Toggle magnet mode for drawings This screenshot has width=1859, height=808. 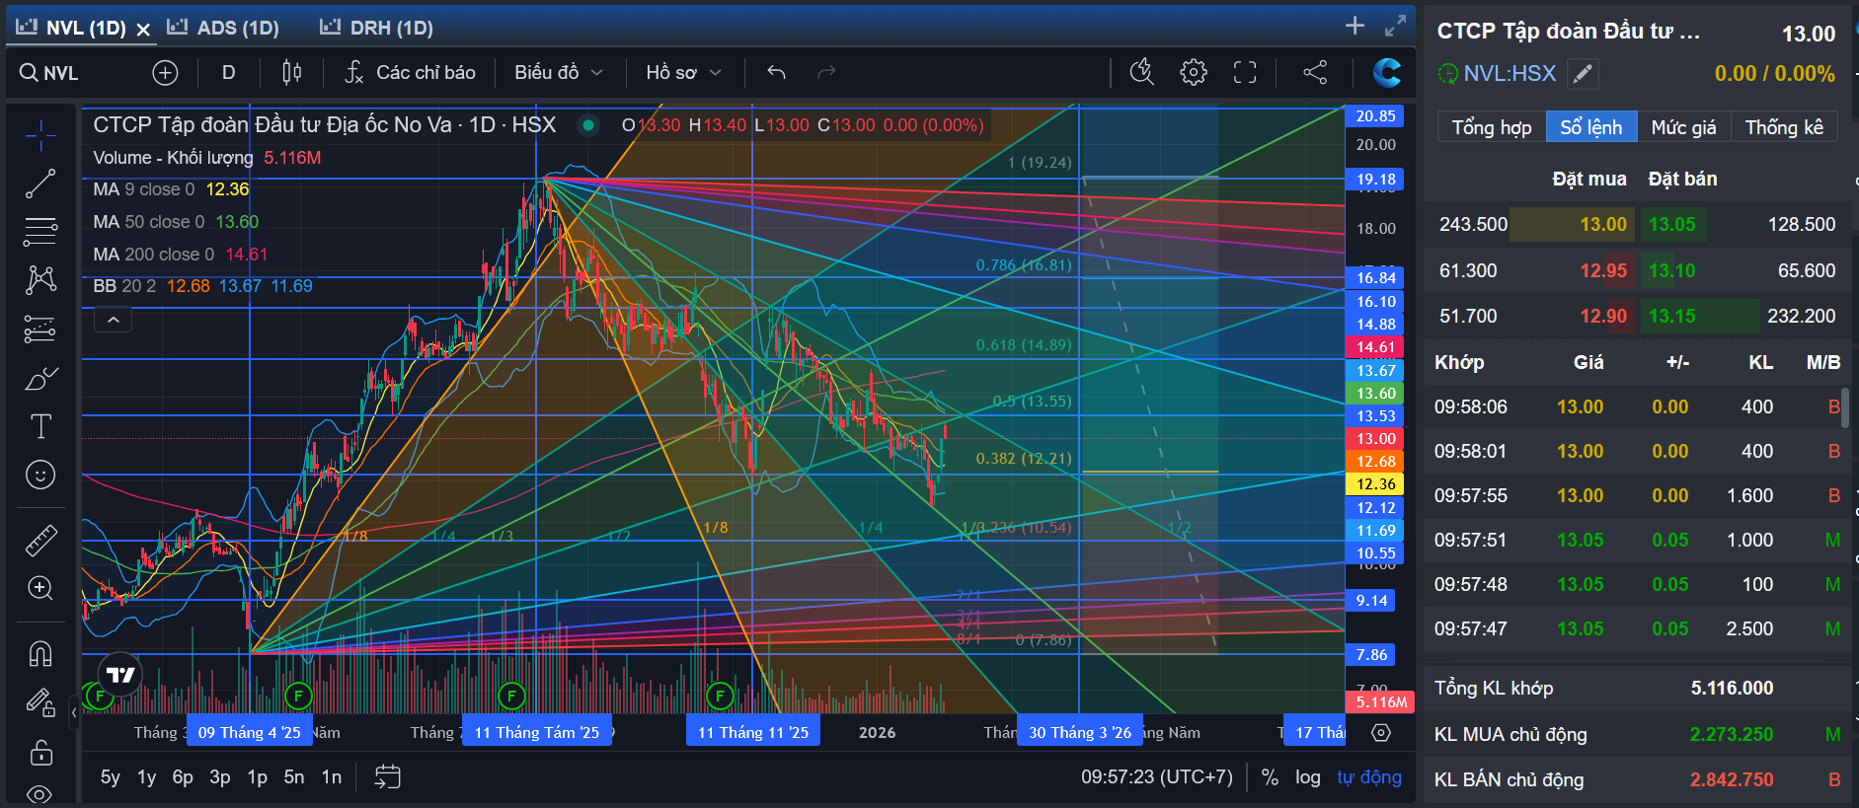[40, 653]
